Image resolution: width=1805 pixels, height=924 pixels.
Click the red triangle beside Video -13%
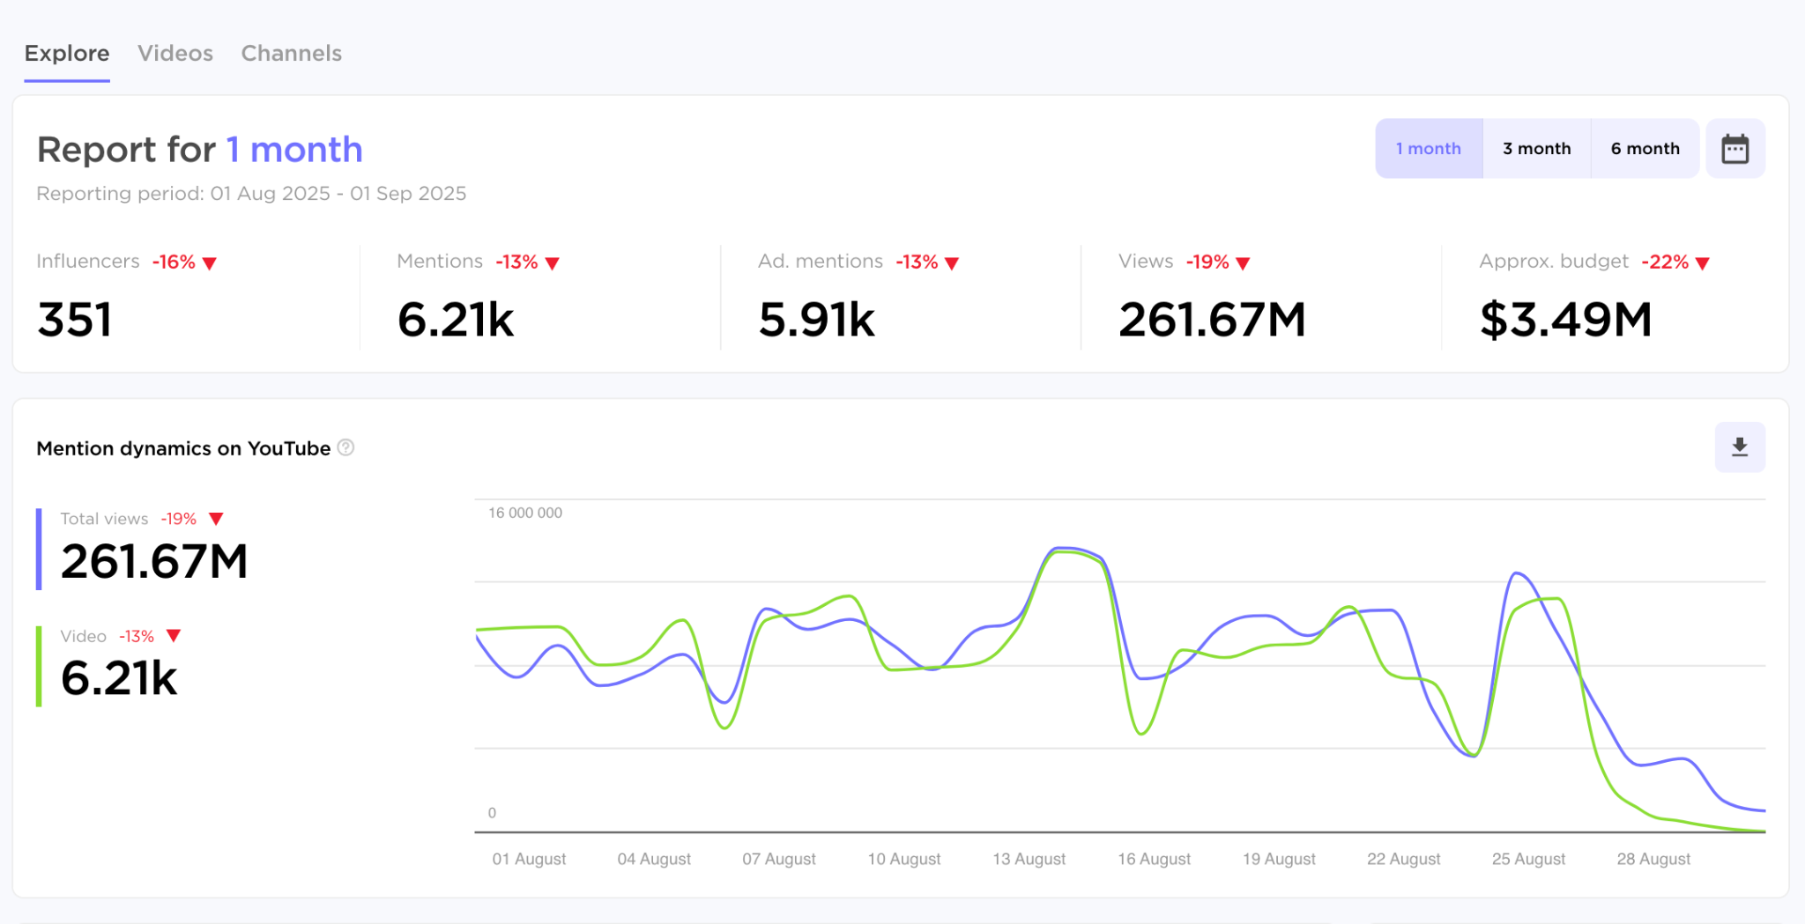point(174,636)
